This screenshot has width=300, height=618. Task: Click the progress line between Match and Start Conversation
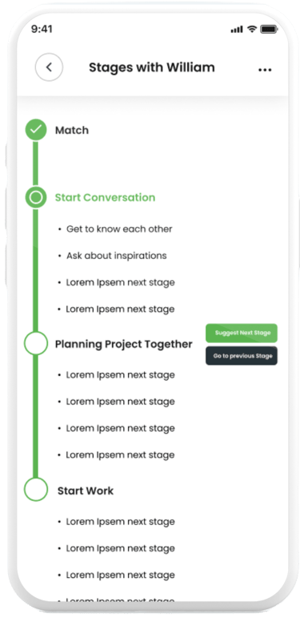click(x=35, y=164)
